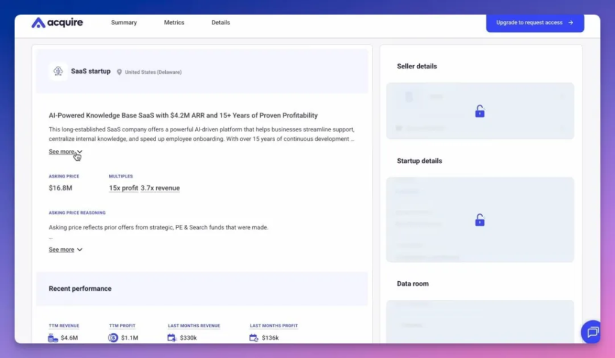Click the last months revenue calendar icon
Screen dimensions: 615x358
[172, 338]
